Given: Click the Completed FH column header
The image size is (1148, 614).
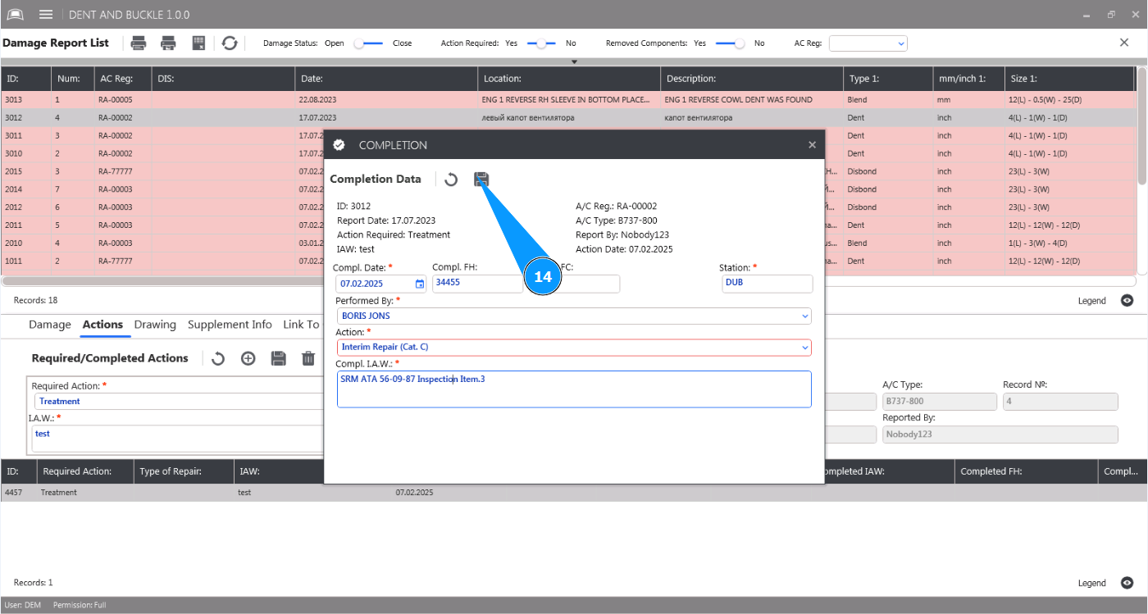Looking at the screenshot, I should click(x=1027, y=471).
